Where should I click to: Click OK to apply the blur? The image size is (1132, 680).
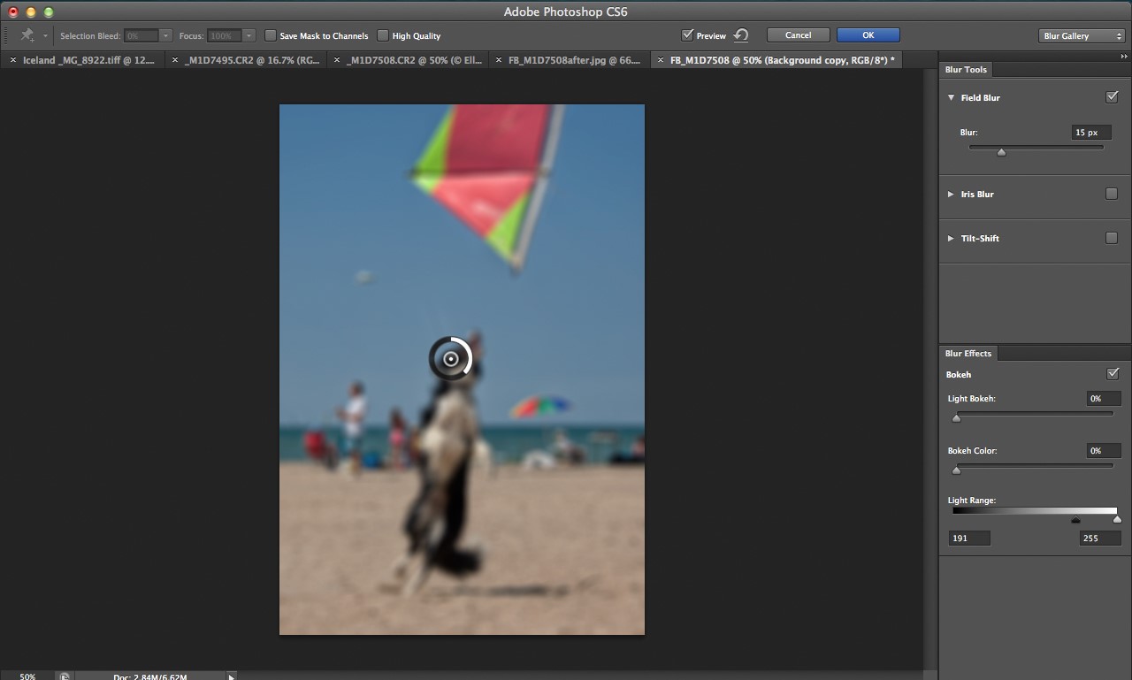pyautogui.click(x=868, y=34)
